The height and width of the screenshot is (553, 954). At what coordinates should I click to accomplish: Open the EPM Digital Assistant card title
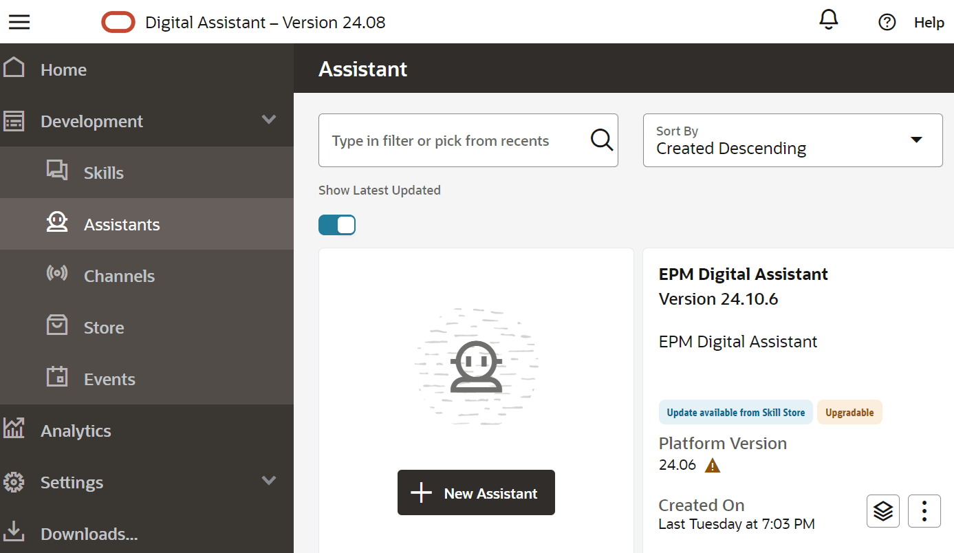pos(743,274)
